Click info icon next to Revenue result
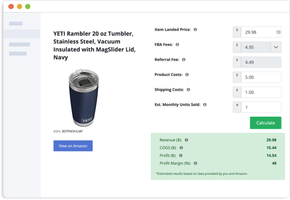 [186, 140]
